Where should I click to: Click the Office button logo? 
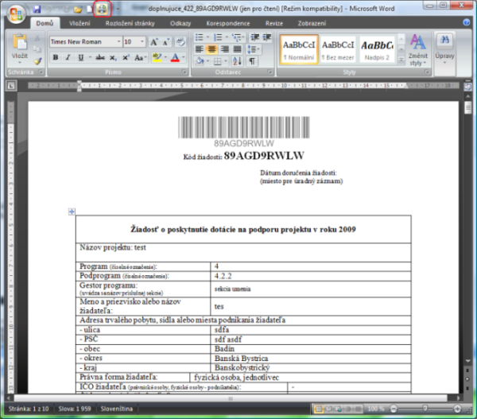click(x=15, y=14)
